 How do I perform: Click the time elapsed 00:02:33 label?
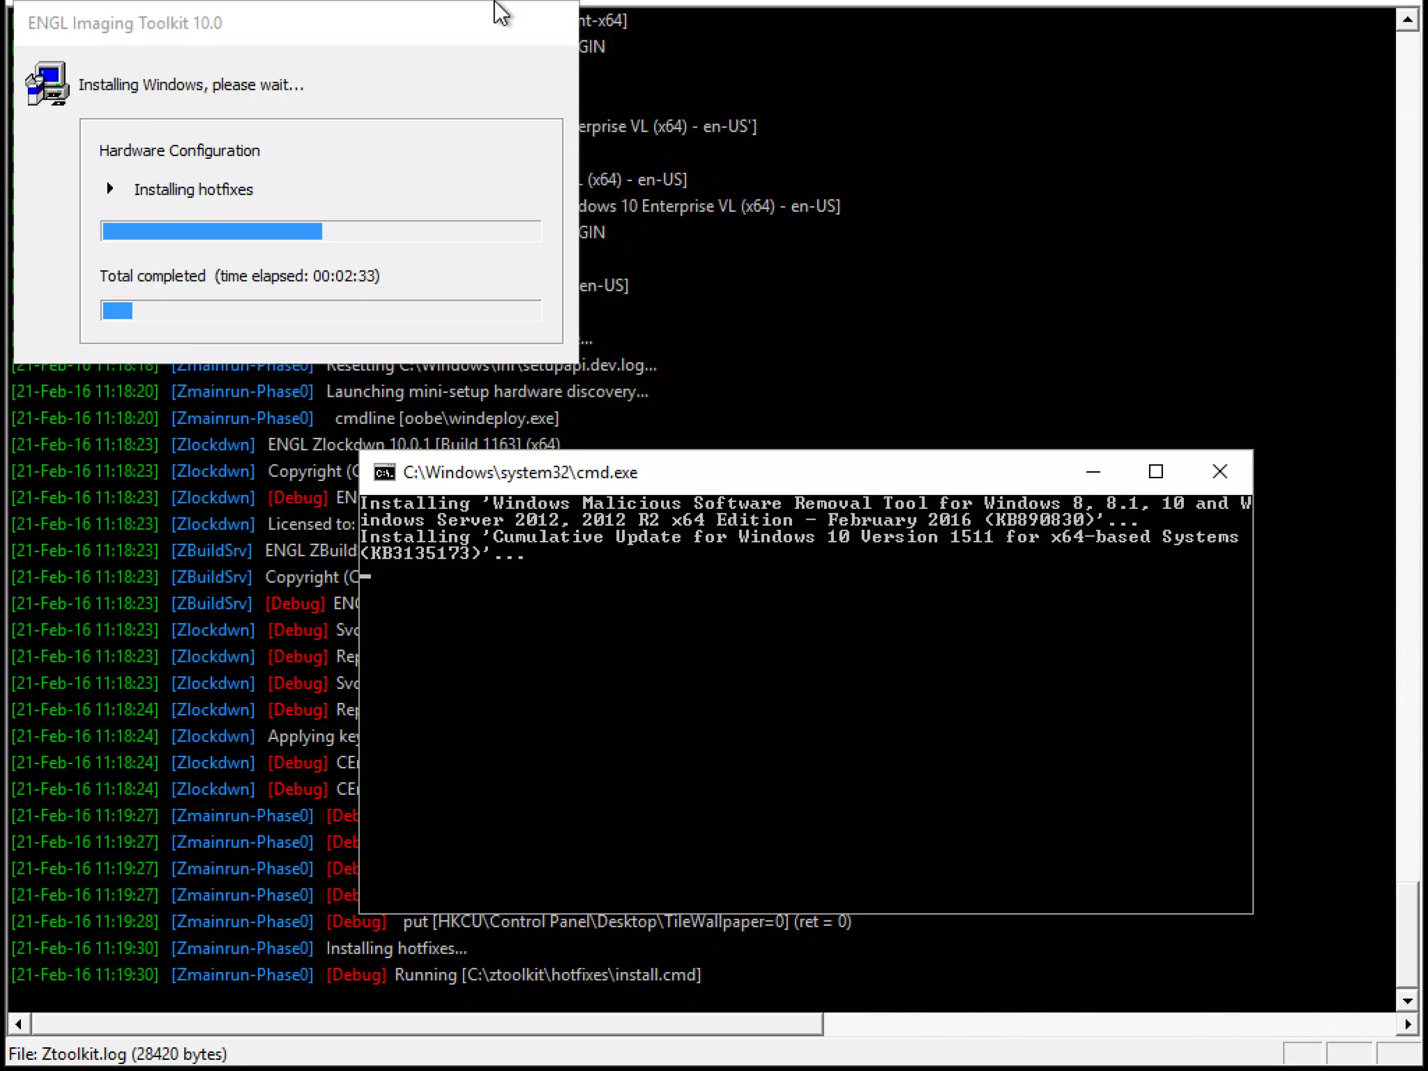point(297,276)
